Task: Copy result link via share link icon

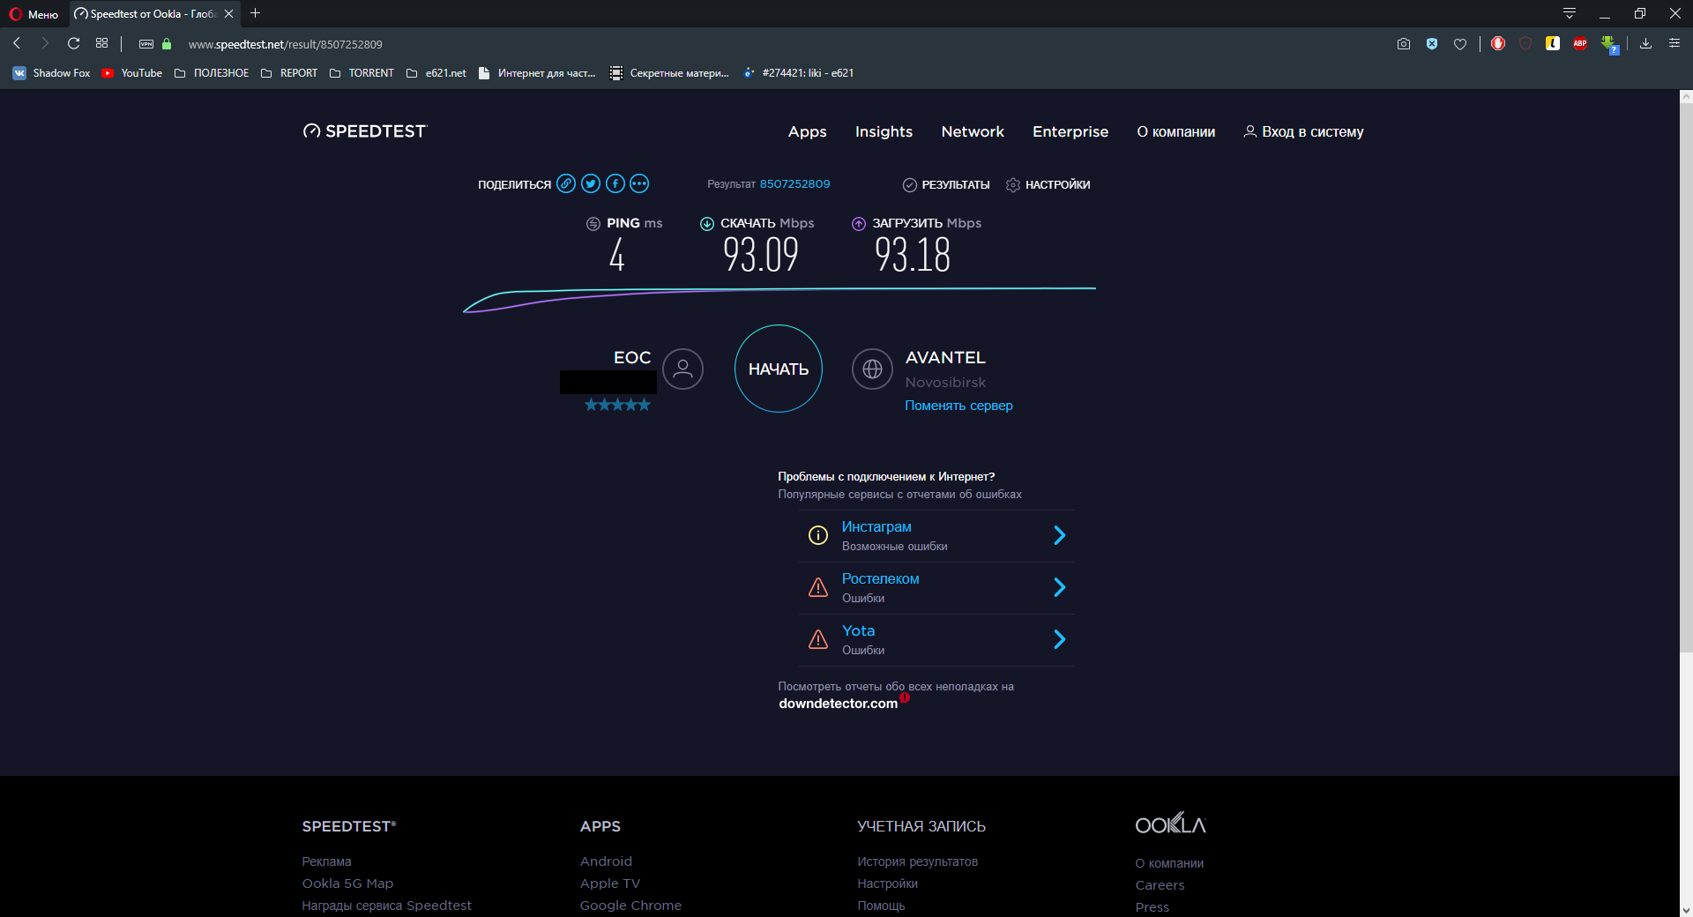Action: [x=566, y=183]
